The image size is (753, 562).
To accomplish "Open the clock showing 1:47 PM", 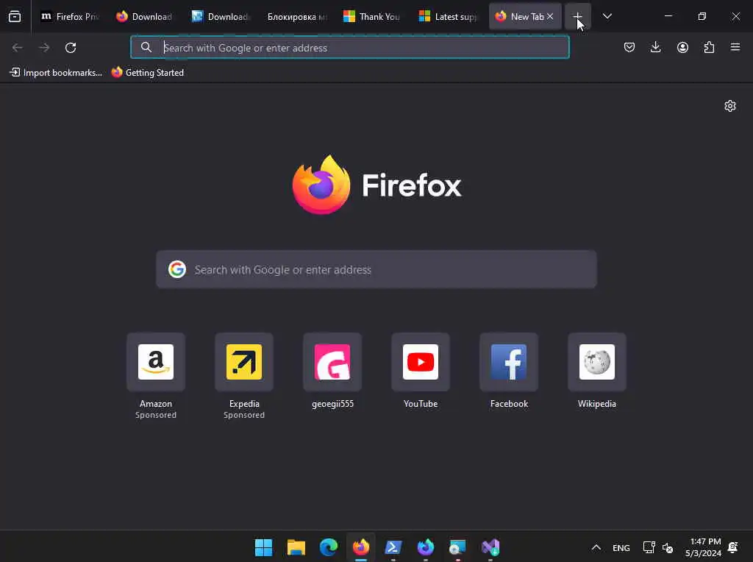I will point(704,547).
